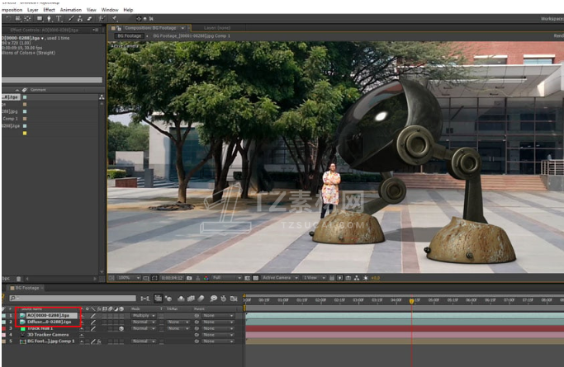
Task: Switch to Layer (none) viewer tab
Action: click(217, 28)
